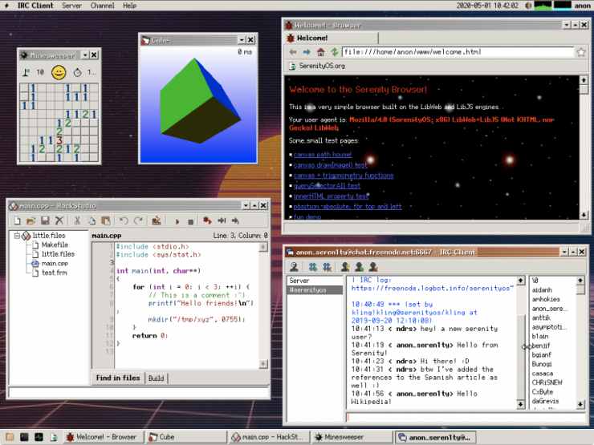Click the Cut scissors icon in HackStudio
Image resolution: width=594 pixels, height=445 pixels.
[77, 220]
